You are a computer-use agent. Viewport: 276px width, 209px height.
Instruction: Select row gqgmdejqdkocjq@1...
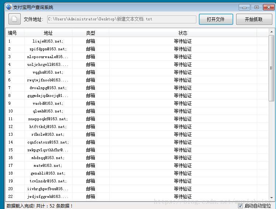(137, 95)
